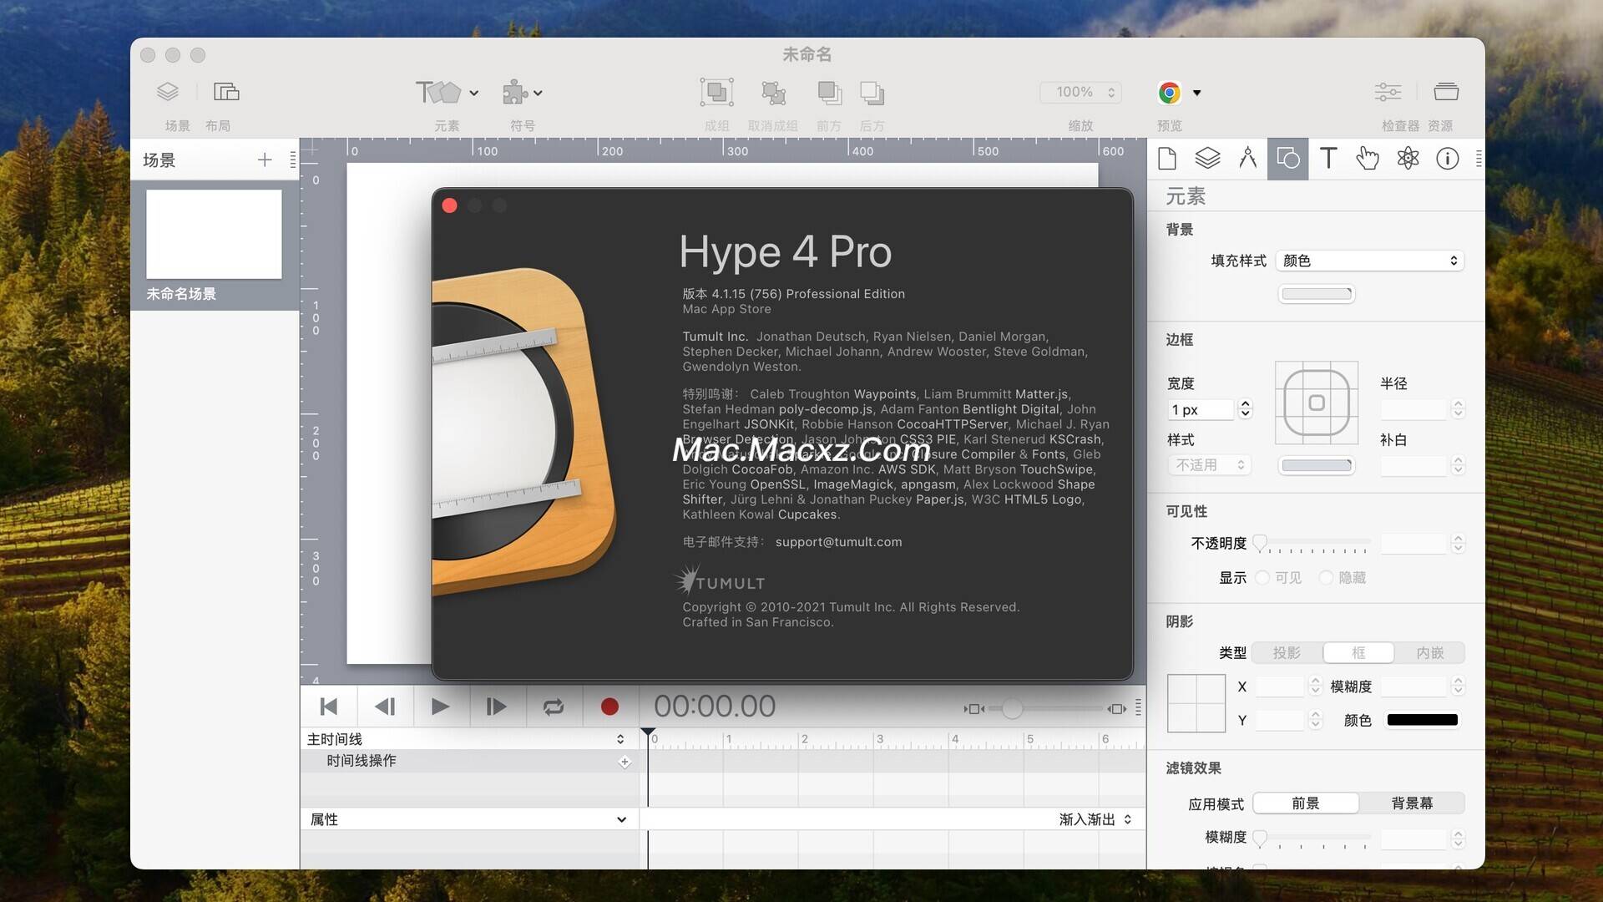
Task: Click the timeline playhead marker
Action: click(x=648, y=732)
